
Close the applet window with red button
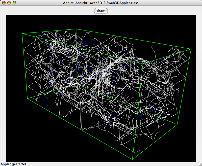coord(4,3)
